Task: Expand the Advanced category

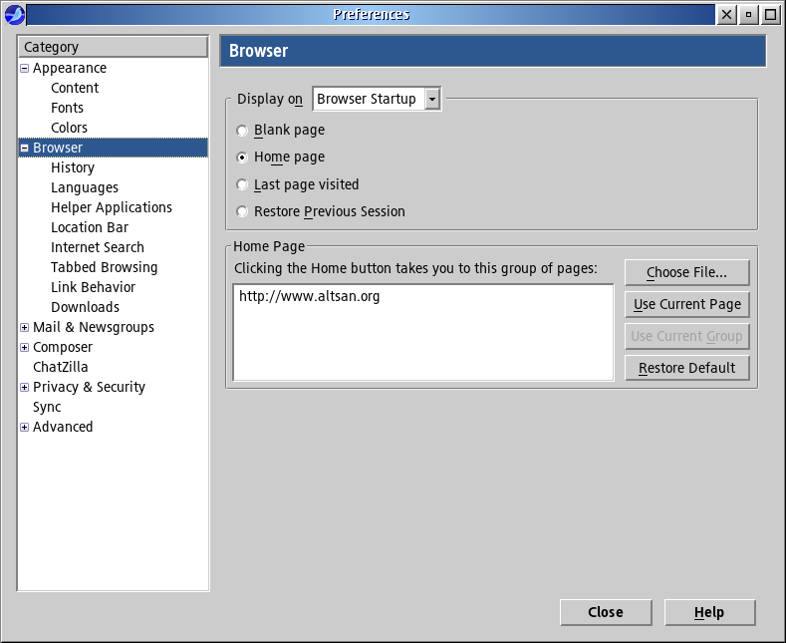Action: [x=25, y=428]
